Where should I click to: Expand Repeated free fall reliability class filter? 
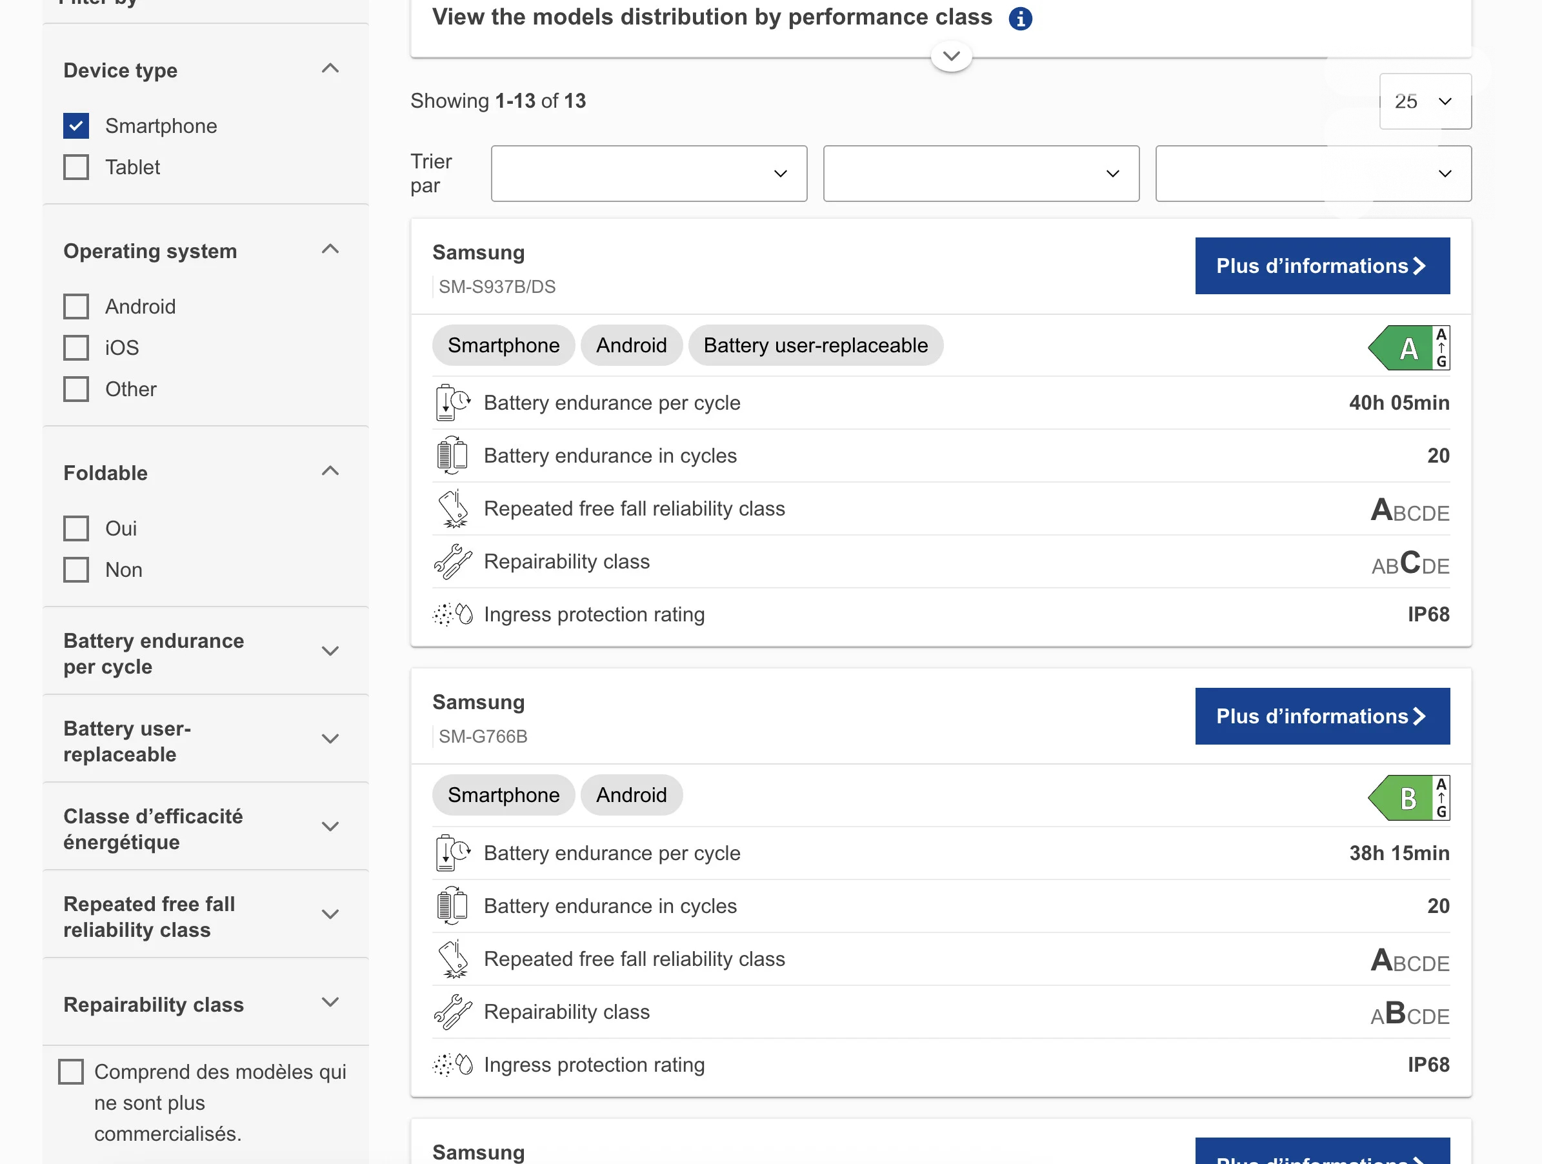(x=330, y=914)
